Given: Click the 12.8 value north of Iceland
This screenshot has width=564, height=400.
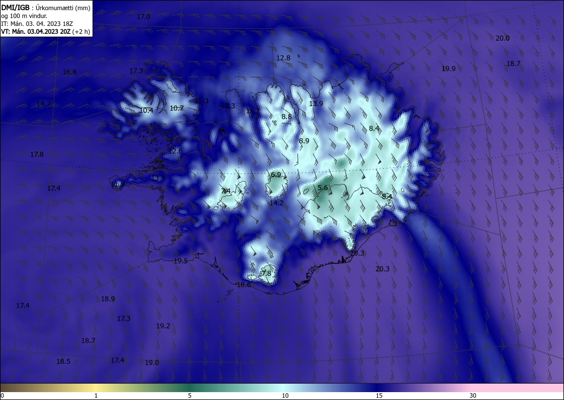Looking at the screenshot, I should point(284,58).
